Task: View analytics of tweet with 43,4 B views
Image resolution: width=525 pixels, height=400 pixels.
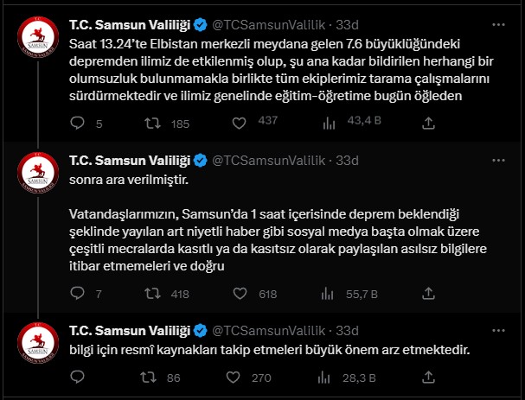Action: [x=329, y=124]
